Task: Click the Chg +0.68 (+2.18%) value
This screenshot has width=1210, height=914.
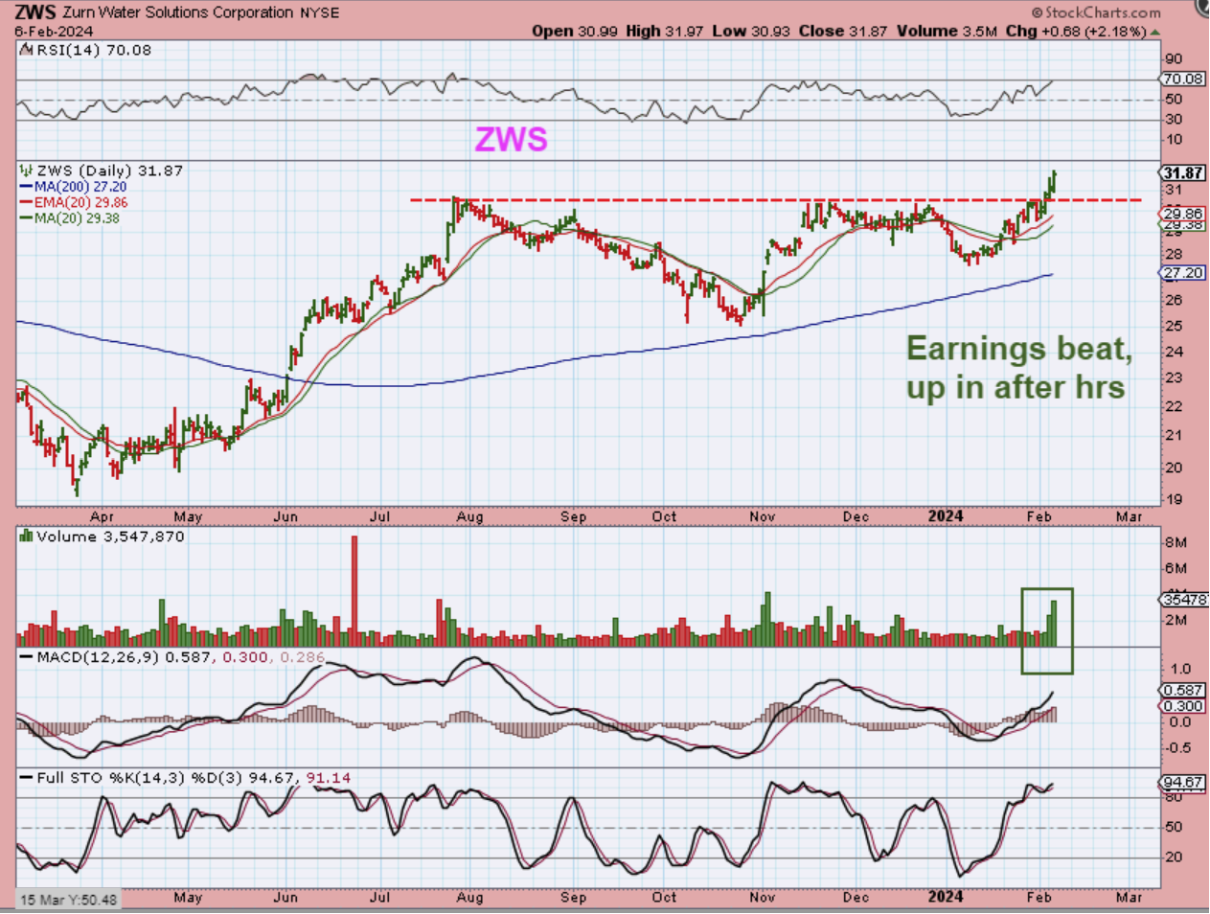Action: tap(1075, 31)
